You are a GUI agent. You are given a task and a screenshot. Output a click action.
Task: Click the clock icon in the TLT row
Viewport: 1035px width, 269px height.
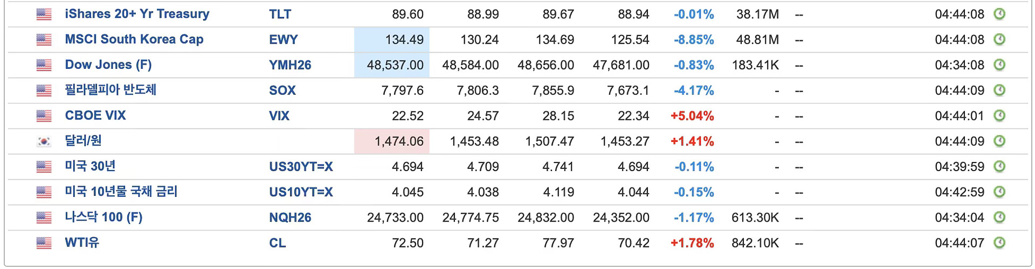pos(999,14)
